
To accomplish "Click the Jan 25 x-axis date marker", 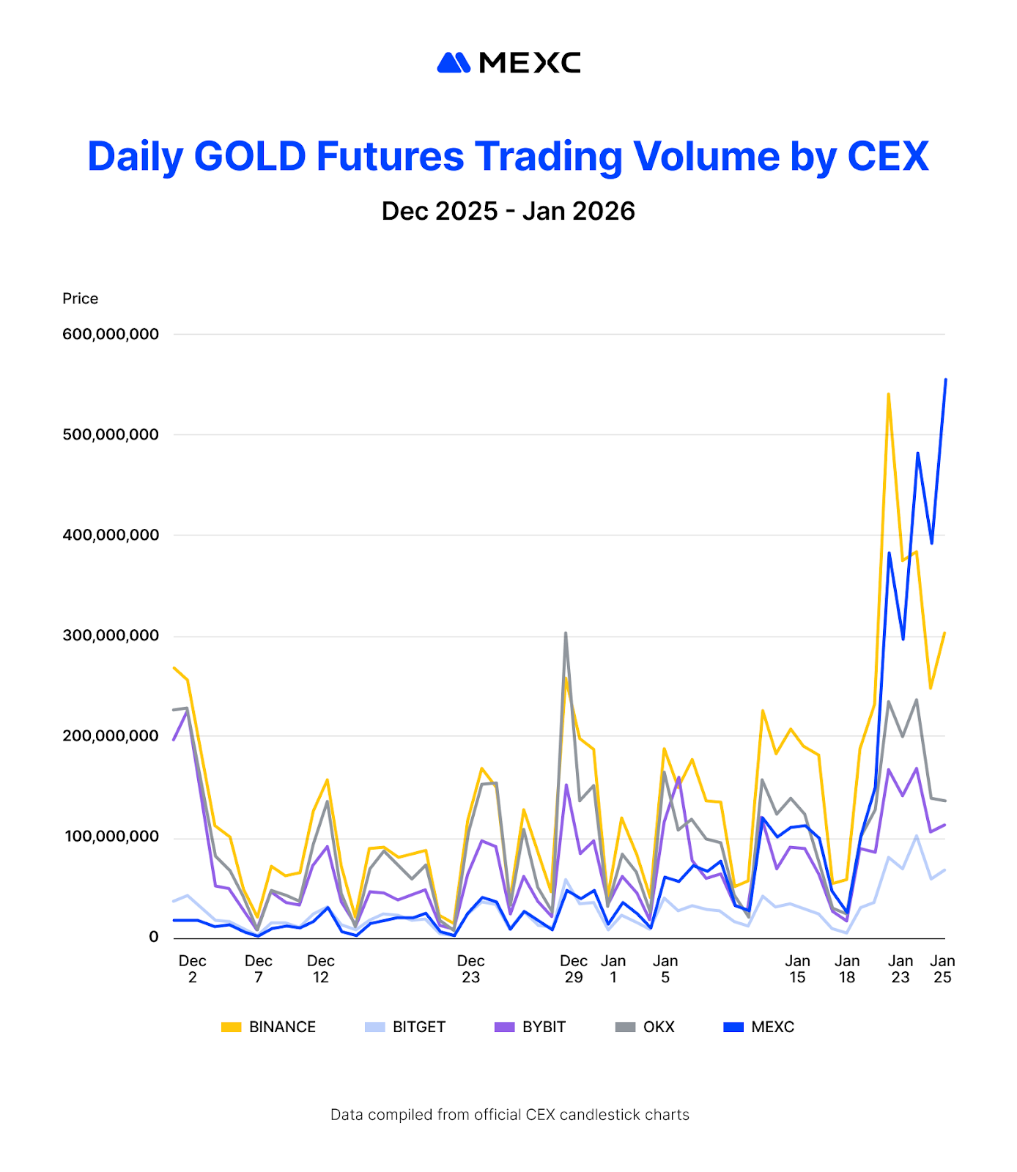I will [942, 968].
